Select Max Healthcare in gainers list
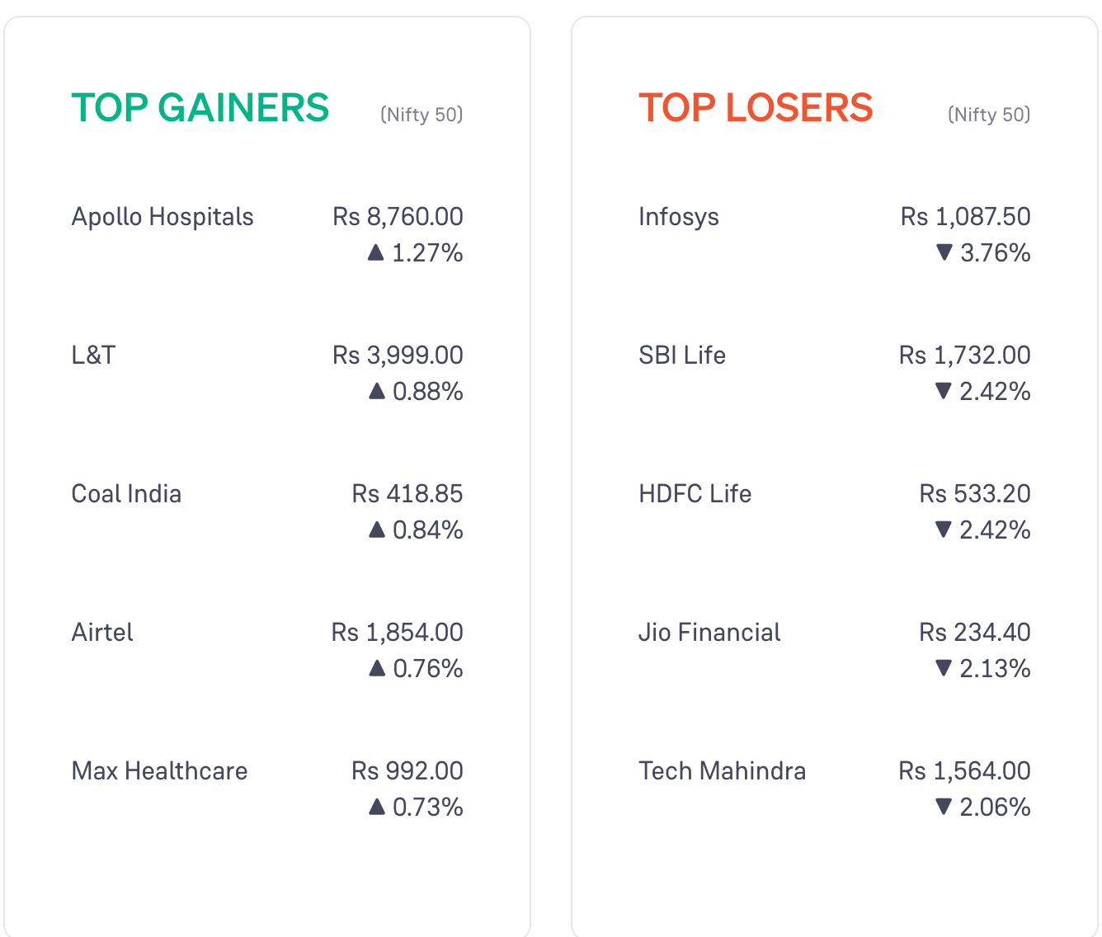This screenshot has width=1102, height=937. tap(159, 771)
